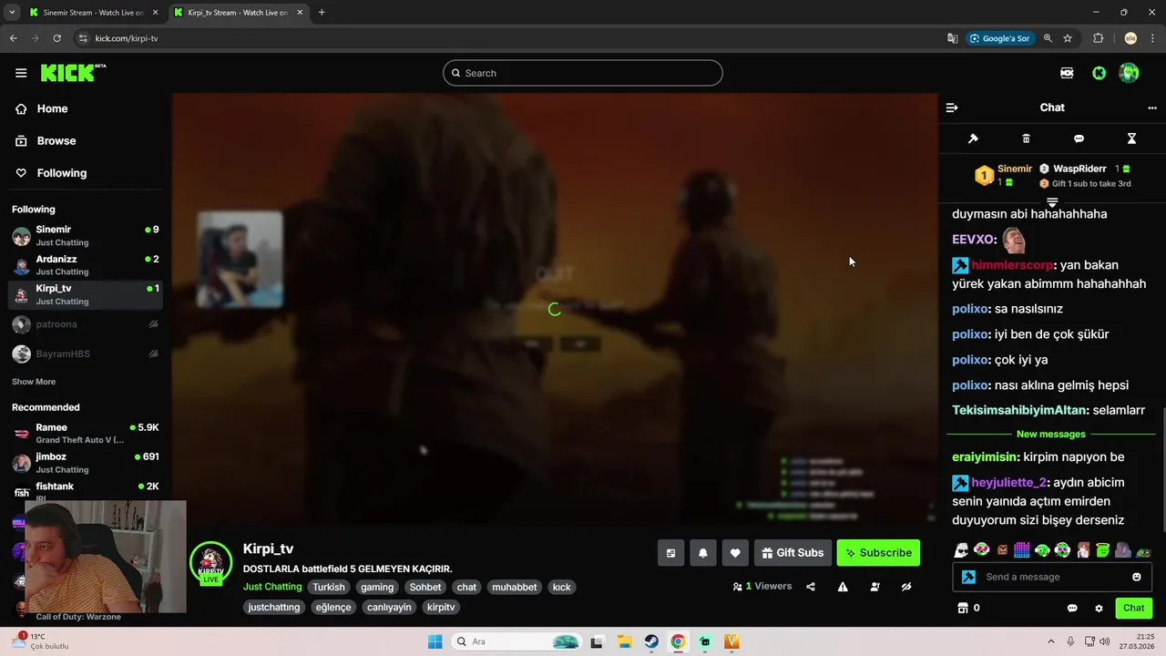
Task: Click Gift Subs button
Action: (x=793, y=553)
